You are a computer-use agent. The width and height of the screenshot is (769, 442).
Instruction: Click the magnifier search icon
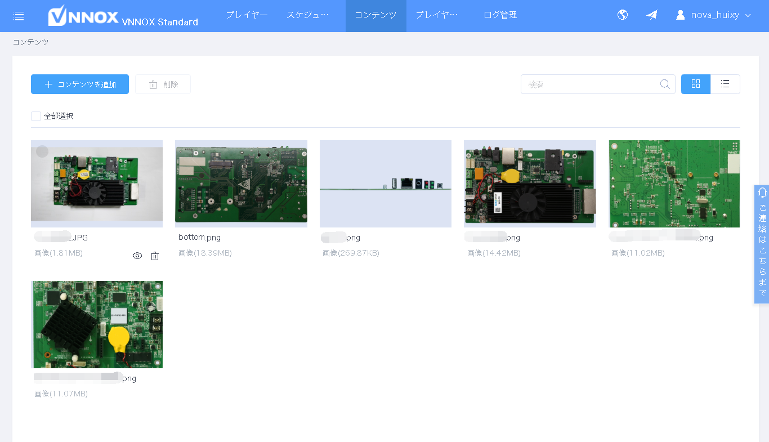click(665, 84)
